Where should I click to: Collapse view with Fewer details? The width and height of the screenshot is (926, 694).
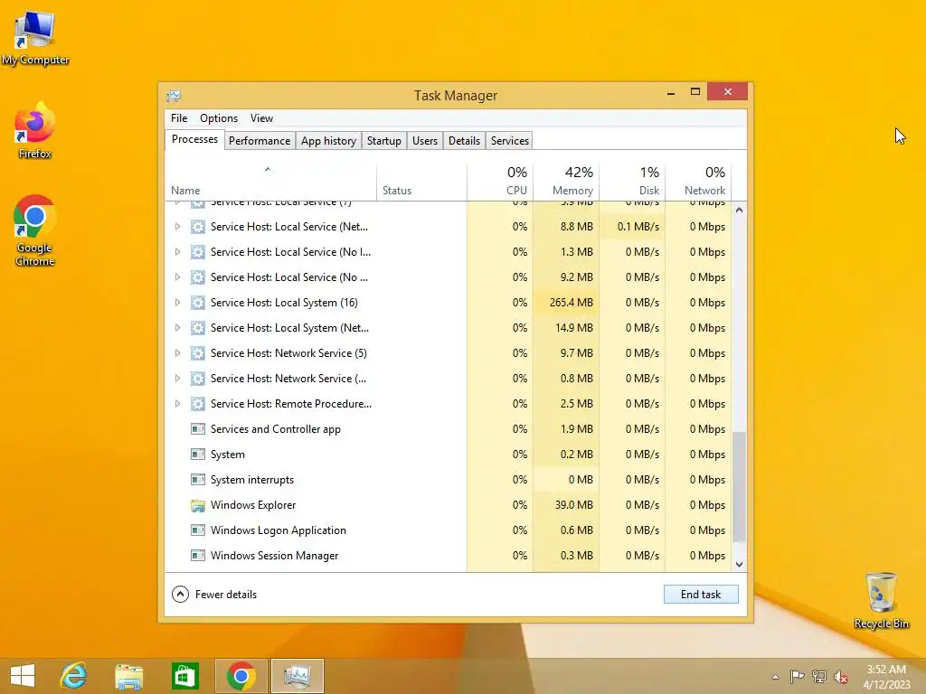tap(214, 595)
